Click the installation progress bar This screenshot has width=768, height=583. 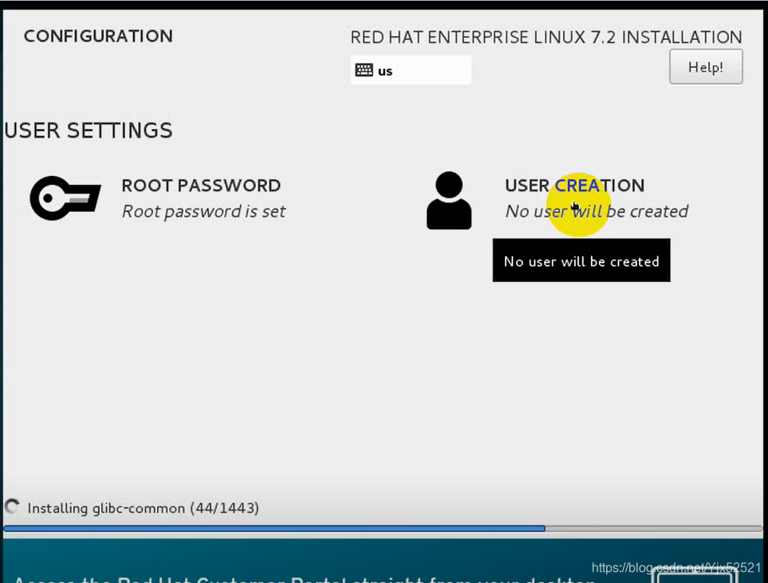point(383,528)
